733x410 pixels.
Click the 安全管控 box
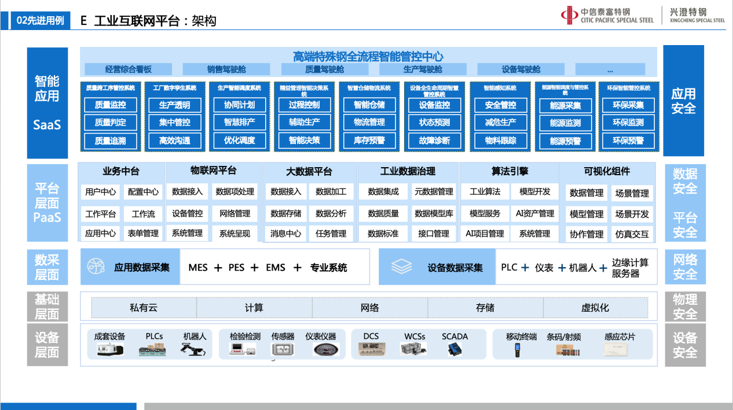coord(500,105)
